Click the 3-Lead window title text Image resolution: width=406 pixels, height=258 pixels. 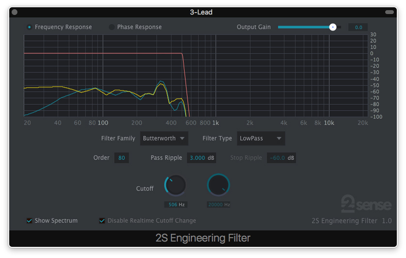tap(201, 12)
